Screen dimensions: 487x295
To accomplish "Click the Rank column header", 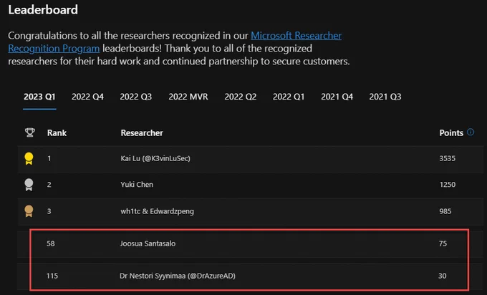I will 57,133.
